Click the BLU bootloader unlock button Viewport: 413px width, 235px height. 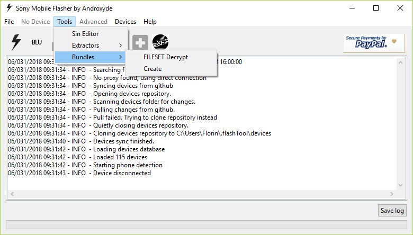click(x=37, y=42)
